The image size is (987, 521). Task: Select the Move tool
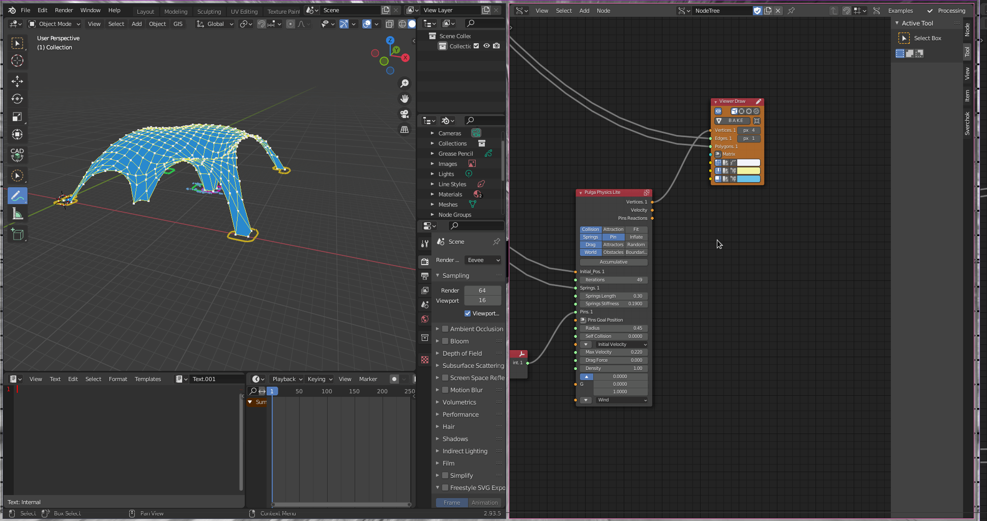coord(17,81)
